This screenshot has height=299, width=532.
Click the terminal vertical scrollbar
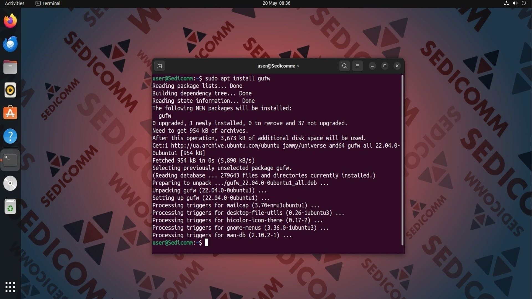coord(402,160)
